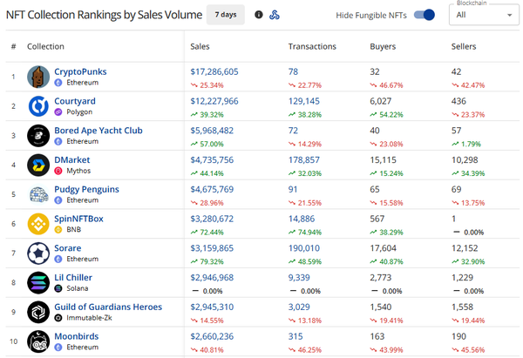This screenshot has width=523, height=358.
Task: Toggle the Hide Fungible NFTs switch
Action: pyautogui.click(x=425, y=15)
